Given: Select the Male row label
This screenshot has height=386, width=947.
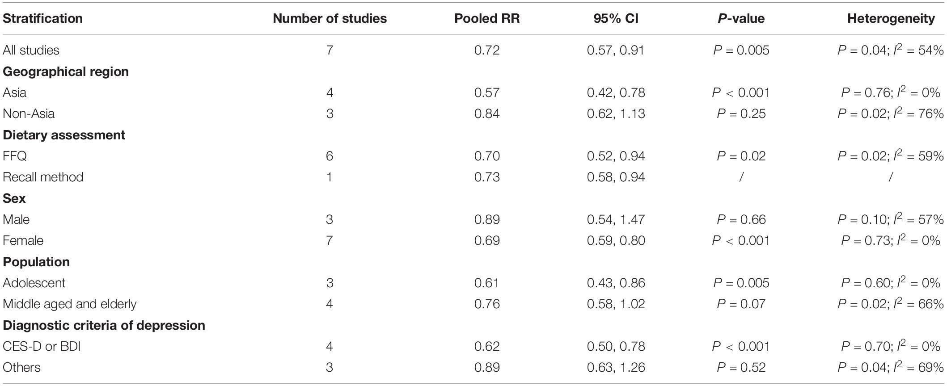Looking at the screenshot, I should (x=16, y=219).
